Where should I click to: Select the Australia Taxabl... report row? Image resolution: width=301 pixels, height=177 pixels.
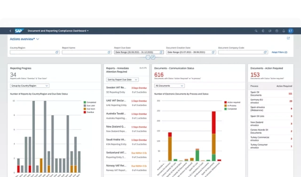click(127, 116)
